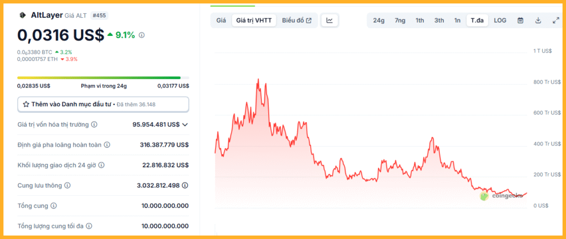The height and width of the screenshot is (239, 566).
Task: Show info icon beside Cung lưu thông label
Action: point(67,185)
